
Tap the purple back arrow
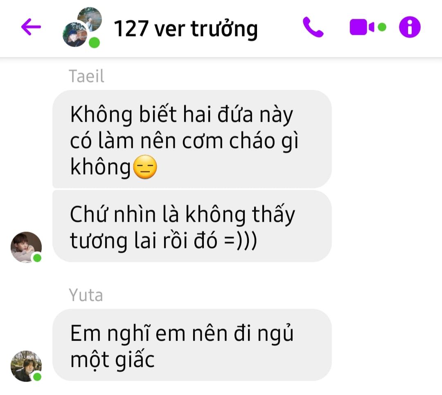coord(31,27)
